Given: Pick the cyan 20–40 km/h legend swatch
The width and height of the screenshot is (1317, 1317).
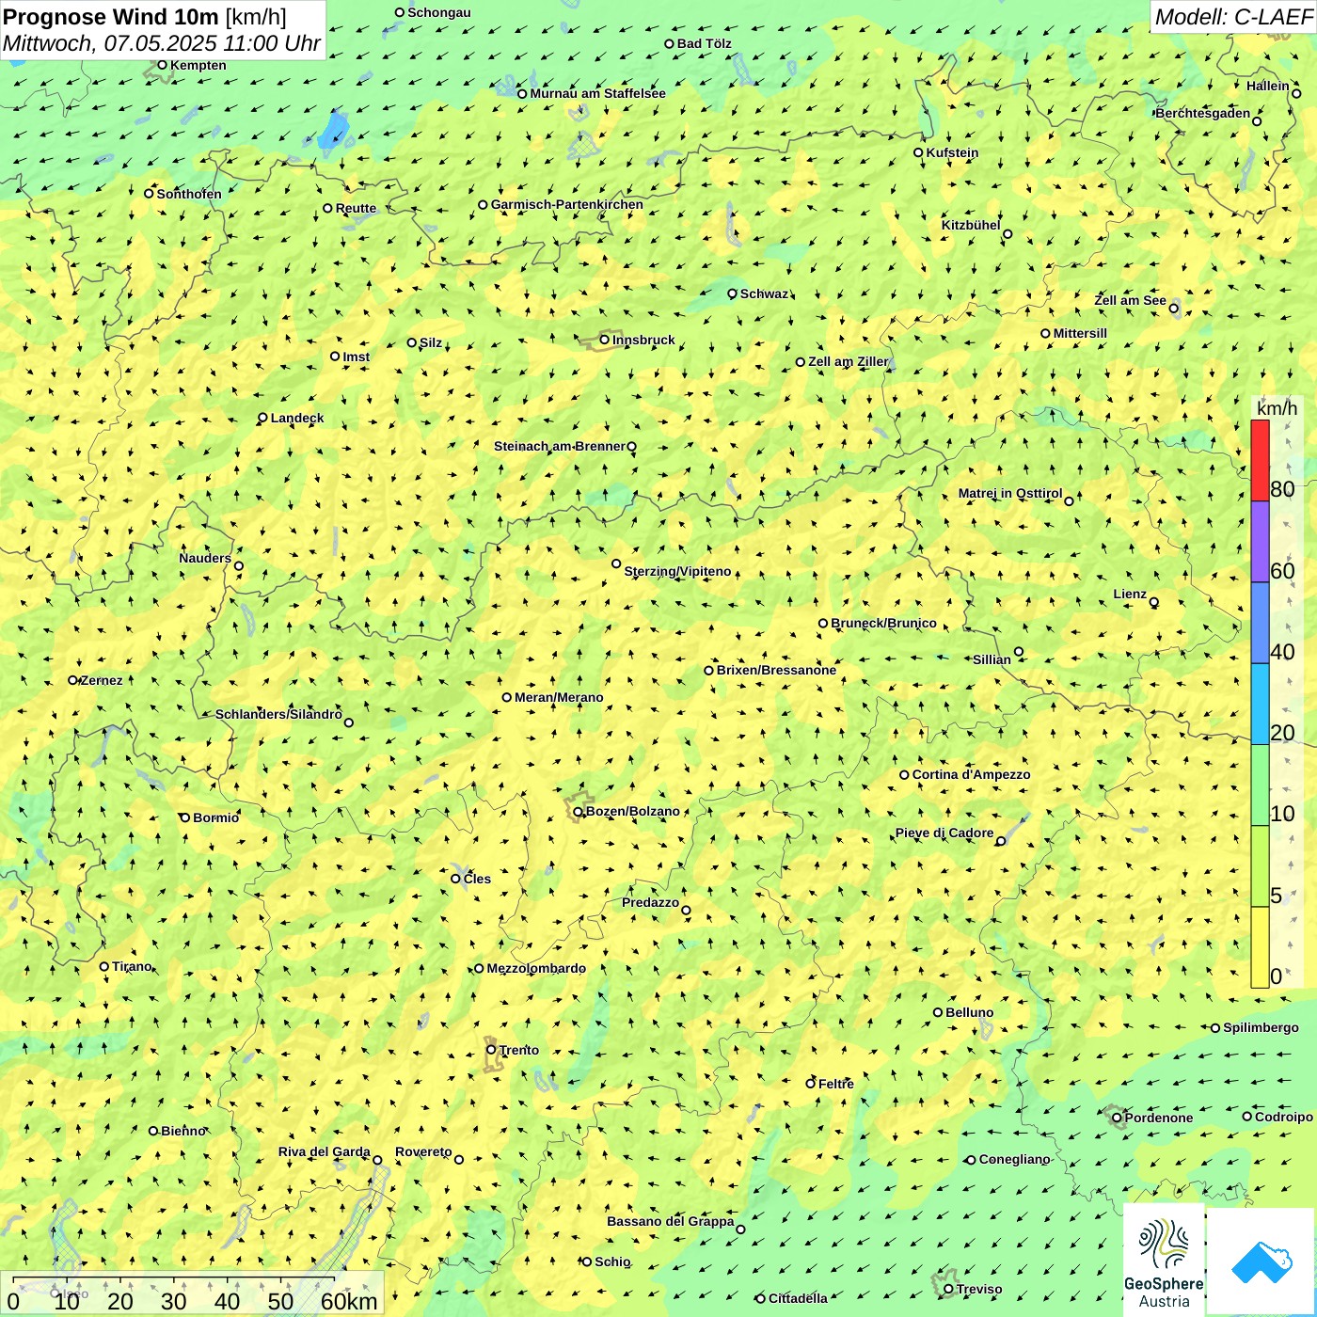Looking at the screenshot, I should [x=1260, y=705].
